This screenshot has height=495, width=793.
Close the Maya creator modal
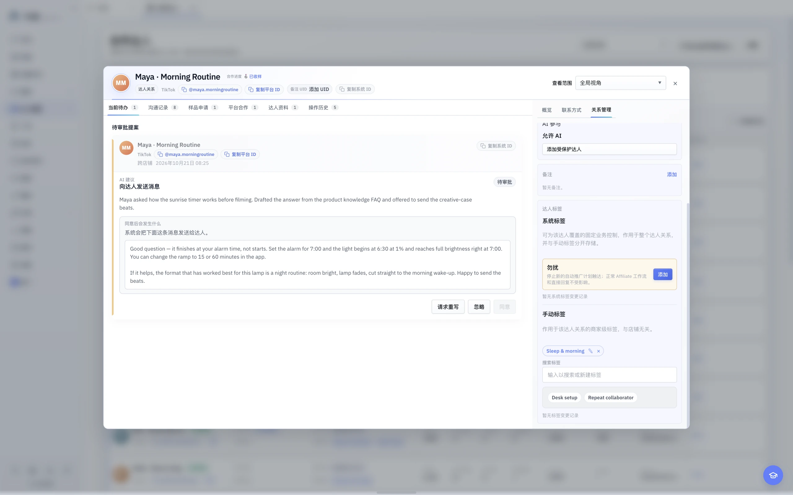point(675,84)
